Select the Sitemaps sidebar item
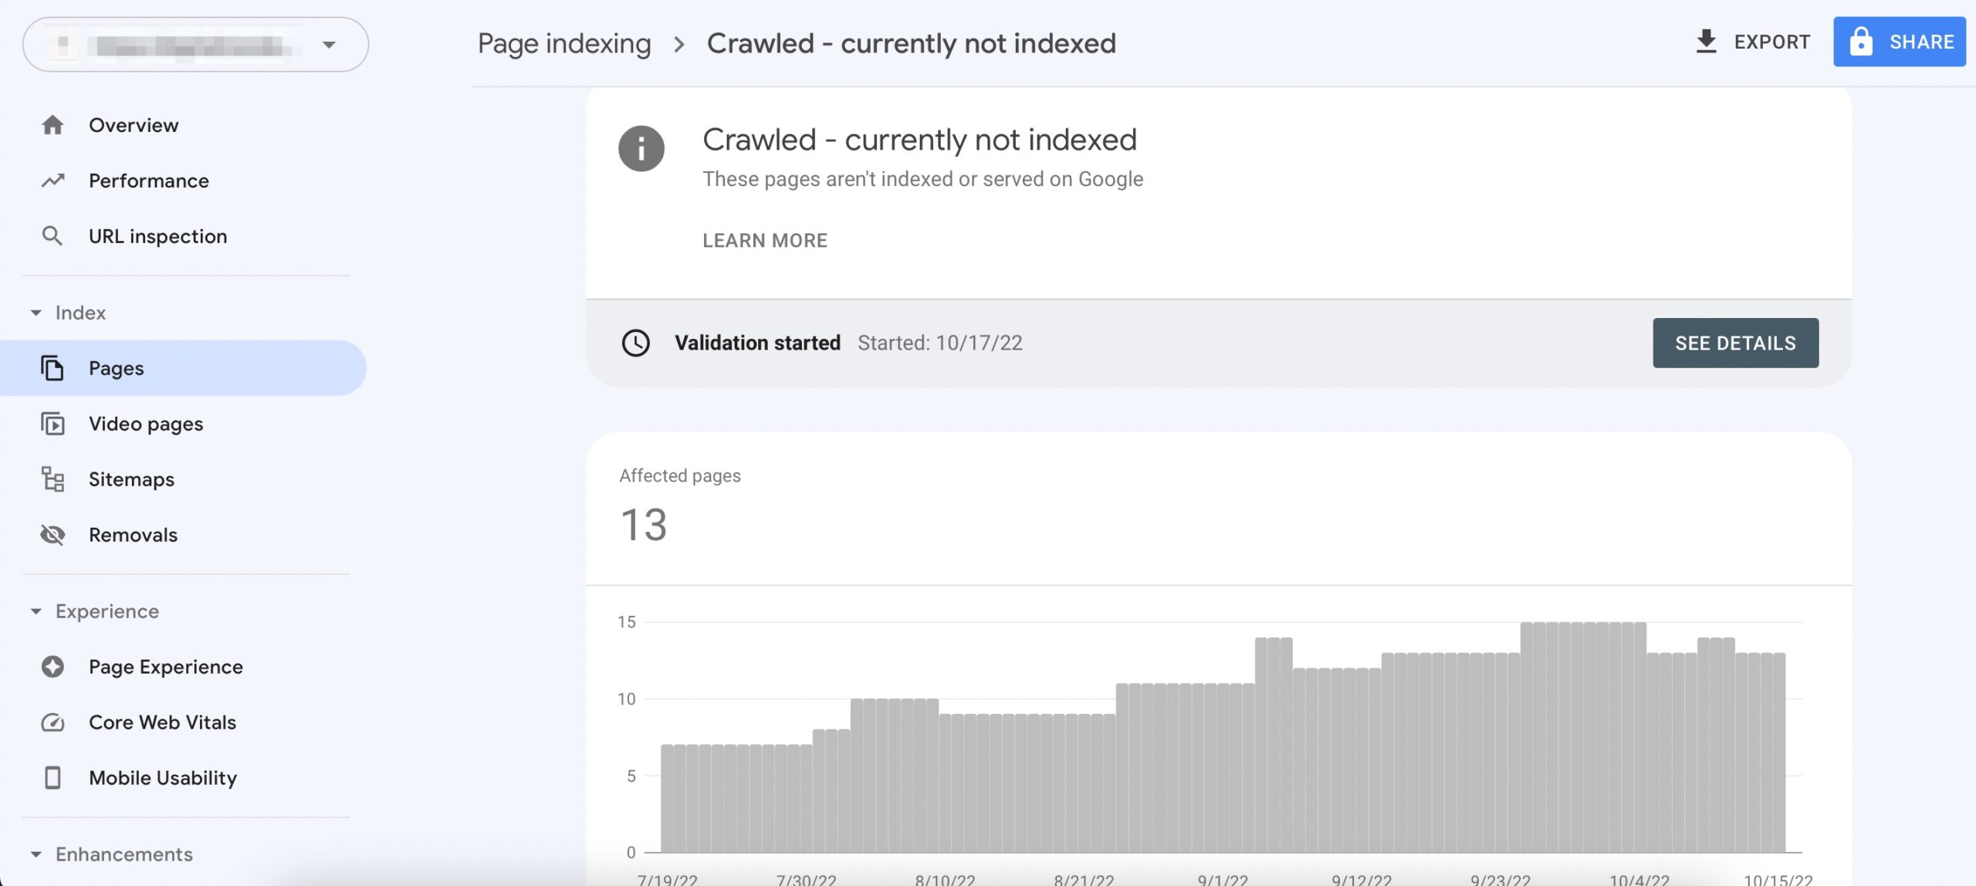 [x=131, y=479]
